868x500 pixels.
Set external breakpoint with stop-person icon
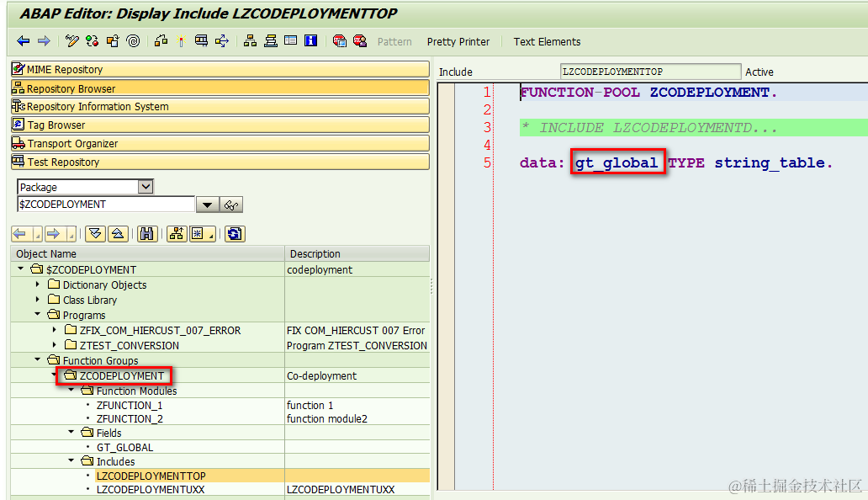pos(360,41)
